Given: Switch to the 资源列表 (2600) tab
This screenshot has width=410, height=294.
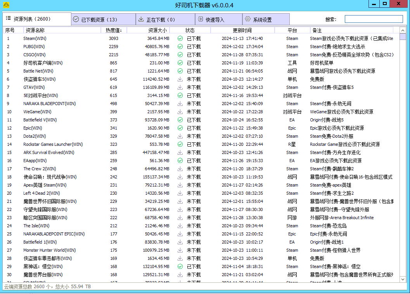Looking at the screenshot, I should (x=36, y=19).
